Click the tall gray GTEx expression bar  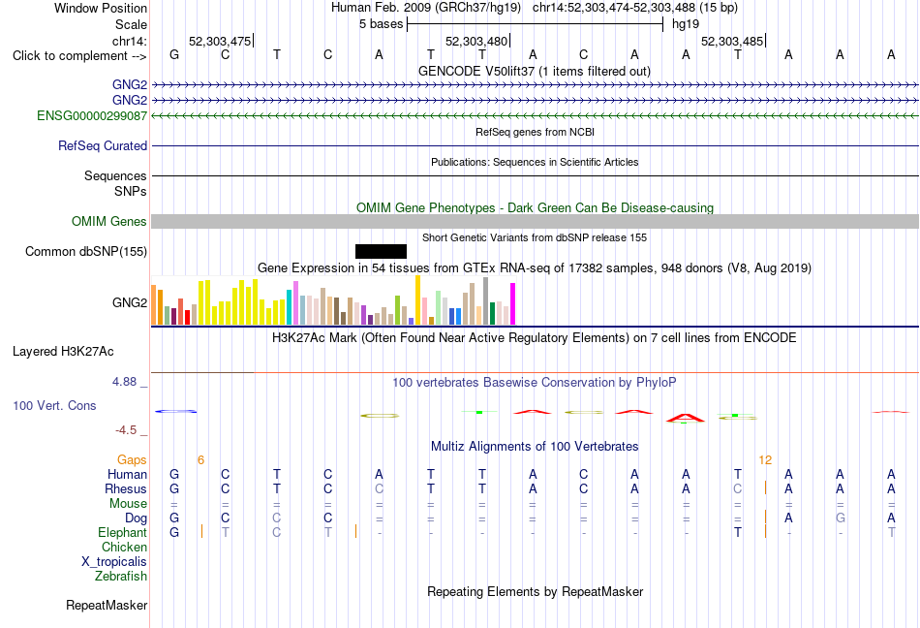click(486, 300)
